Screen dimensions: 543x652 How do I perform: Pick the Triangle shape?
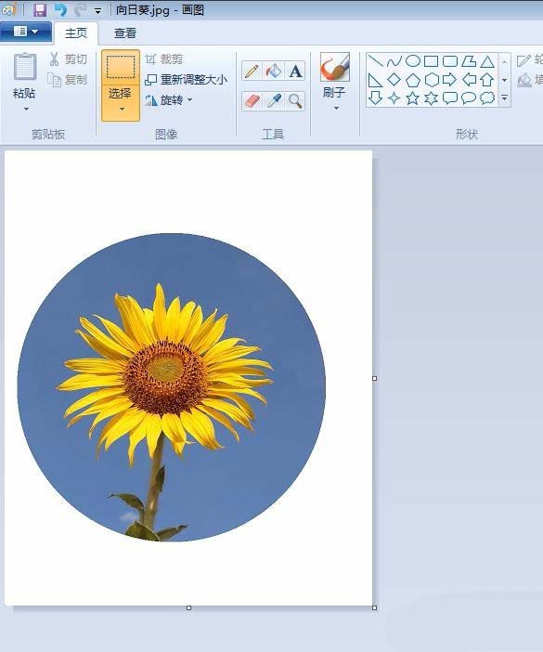(487, 61)
